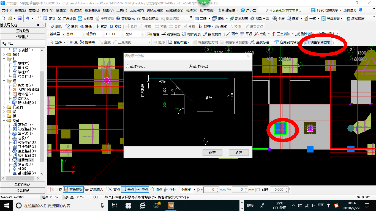
Task: Click 平齐板顶 toolbar button
Action: click(105, 18)
